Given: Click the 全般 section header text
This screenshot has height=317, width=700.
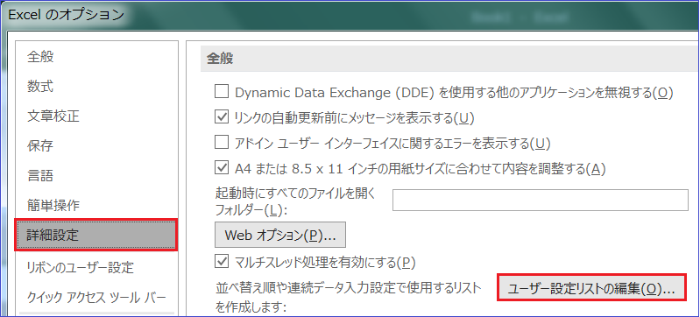Looking at the screenshot, I should (x=219, y=58).
